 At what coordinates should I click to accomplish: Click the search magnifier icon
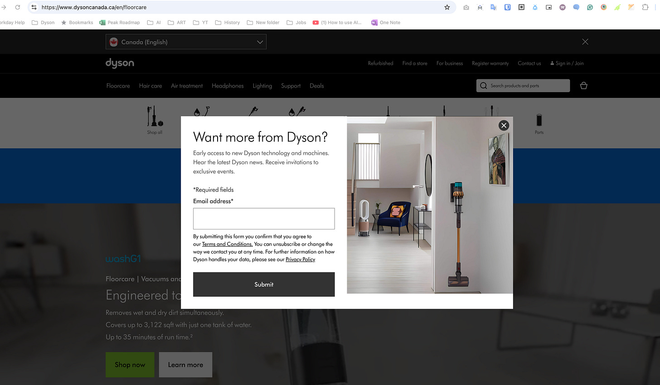coord(484,86)
